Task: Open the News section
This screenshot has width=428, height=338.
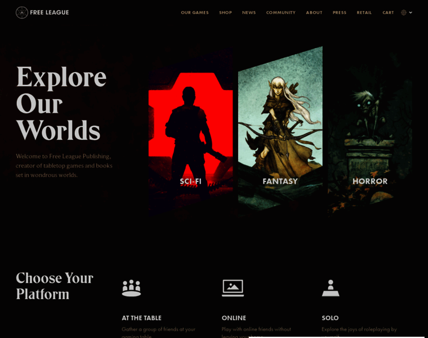Action: [249, 12]
